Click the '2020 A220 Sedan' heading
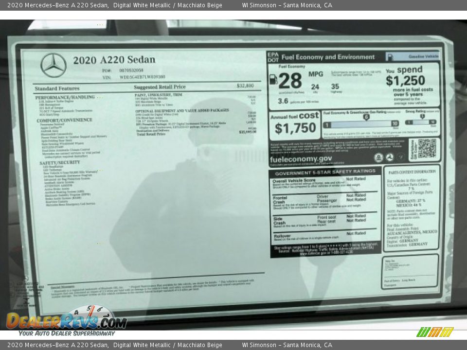467x350 pixels. click(x=114, y=60)
